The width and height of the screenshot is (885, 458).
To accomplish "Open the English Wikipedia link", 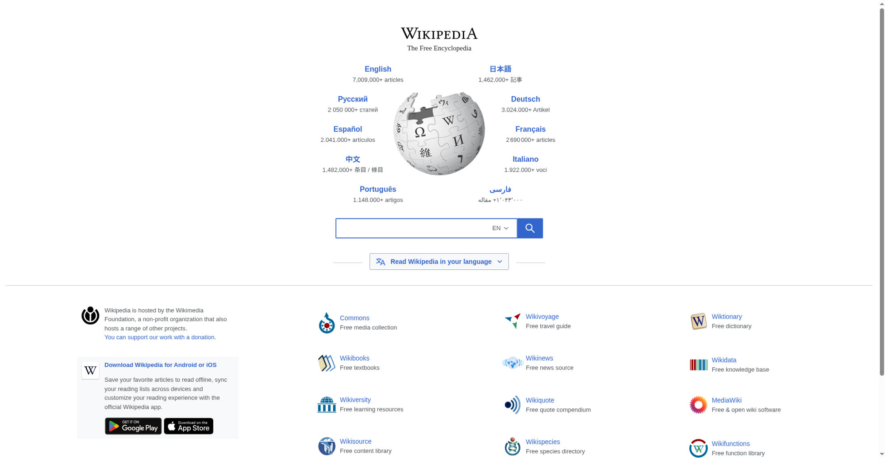I will pyautogui.click(x=378, y=69).
